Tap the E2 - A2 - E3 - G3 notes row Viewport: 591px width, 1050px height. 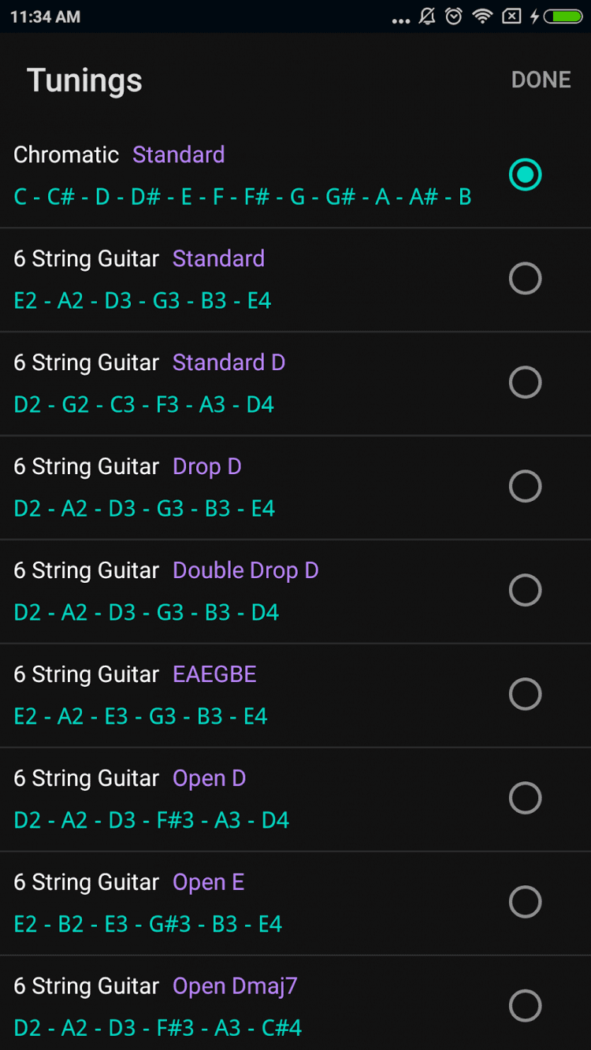[x=140, y=716]
